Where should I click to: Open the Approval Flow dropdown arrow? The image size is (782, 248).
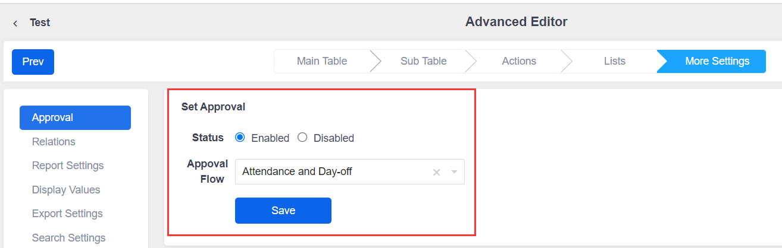coord(455,172)
